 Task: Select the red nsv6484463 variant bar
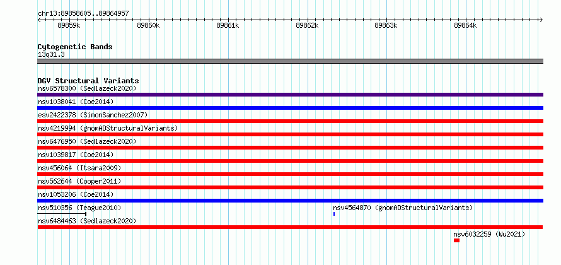click(x=290, y=227)
